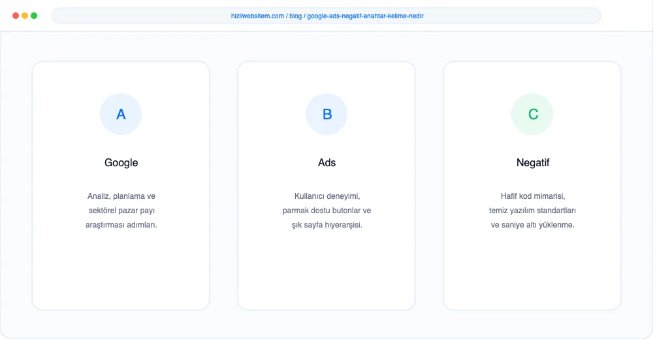Click the blue circle B icon
Image resolution: width=653 pixels, height=339 pixels.
326,114
